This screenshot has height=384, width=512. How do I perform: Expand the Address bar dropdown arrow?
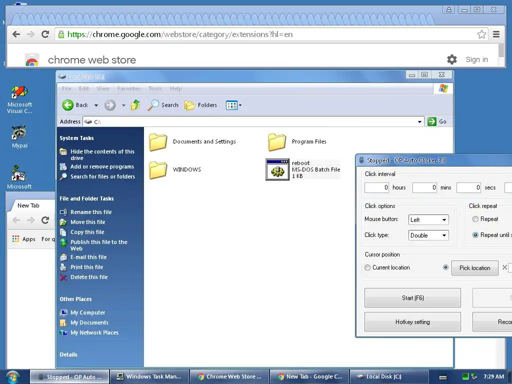(419, 122)
